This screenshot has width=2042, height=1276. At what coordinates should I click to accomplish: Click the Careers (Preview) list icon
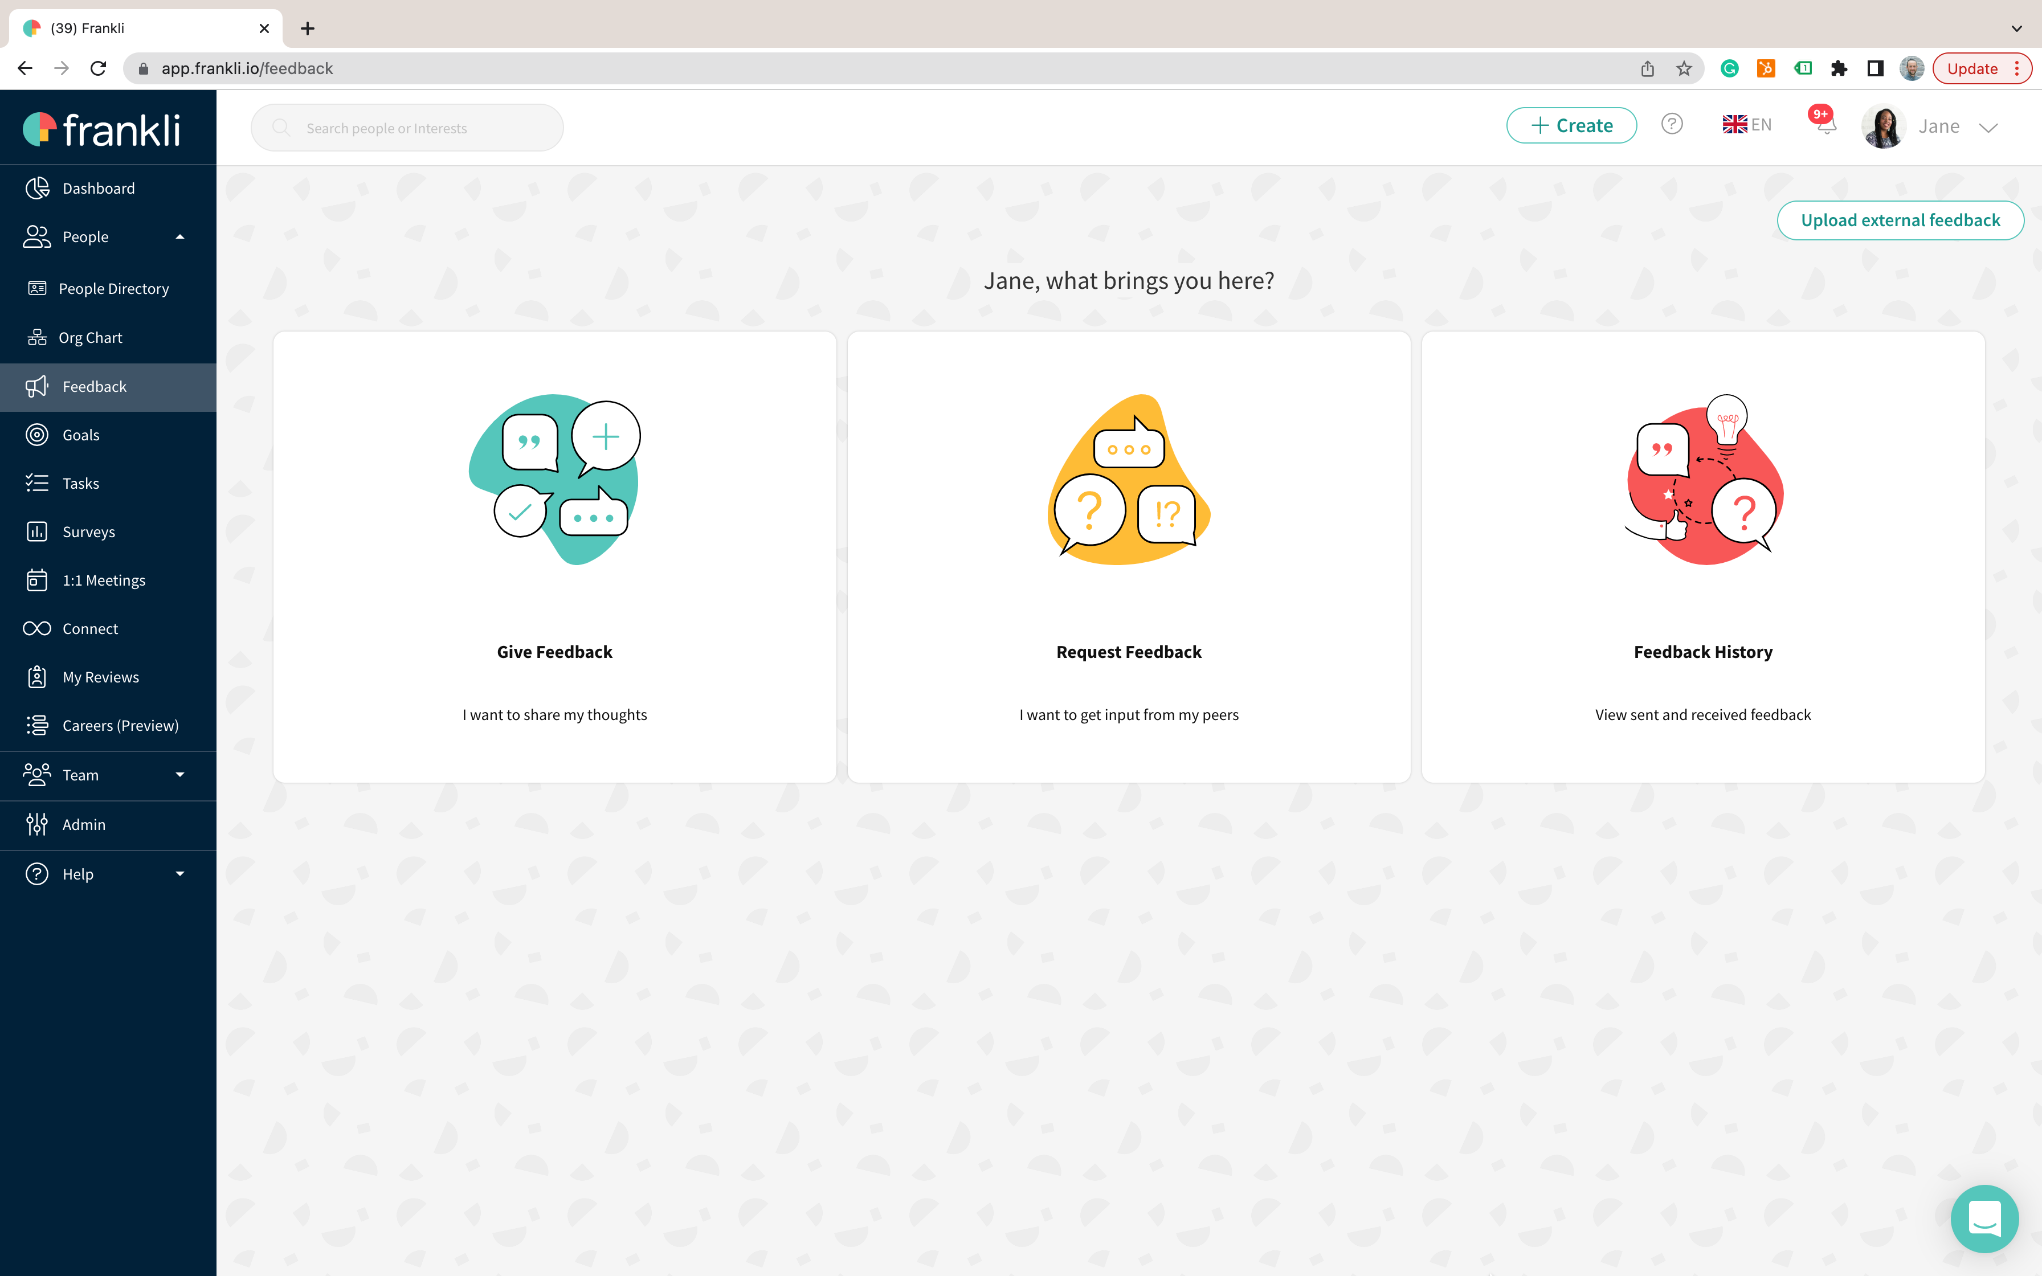point(37,725)
